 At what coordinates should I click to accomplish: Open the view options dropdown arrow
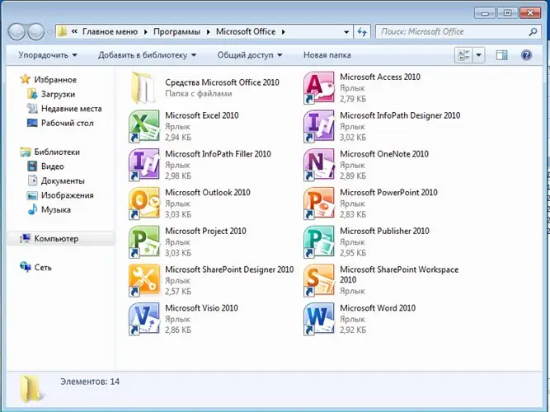click(479, 55)
